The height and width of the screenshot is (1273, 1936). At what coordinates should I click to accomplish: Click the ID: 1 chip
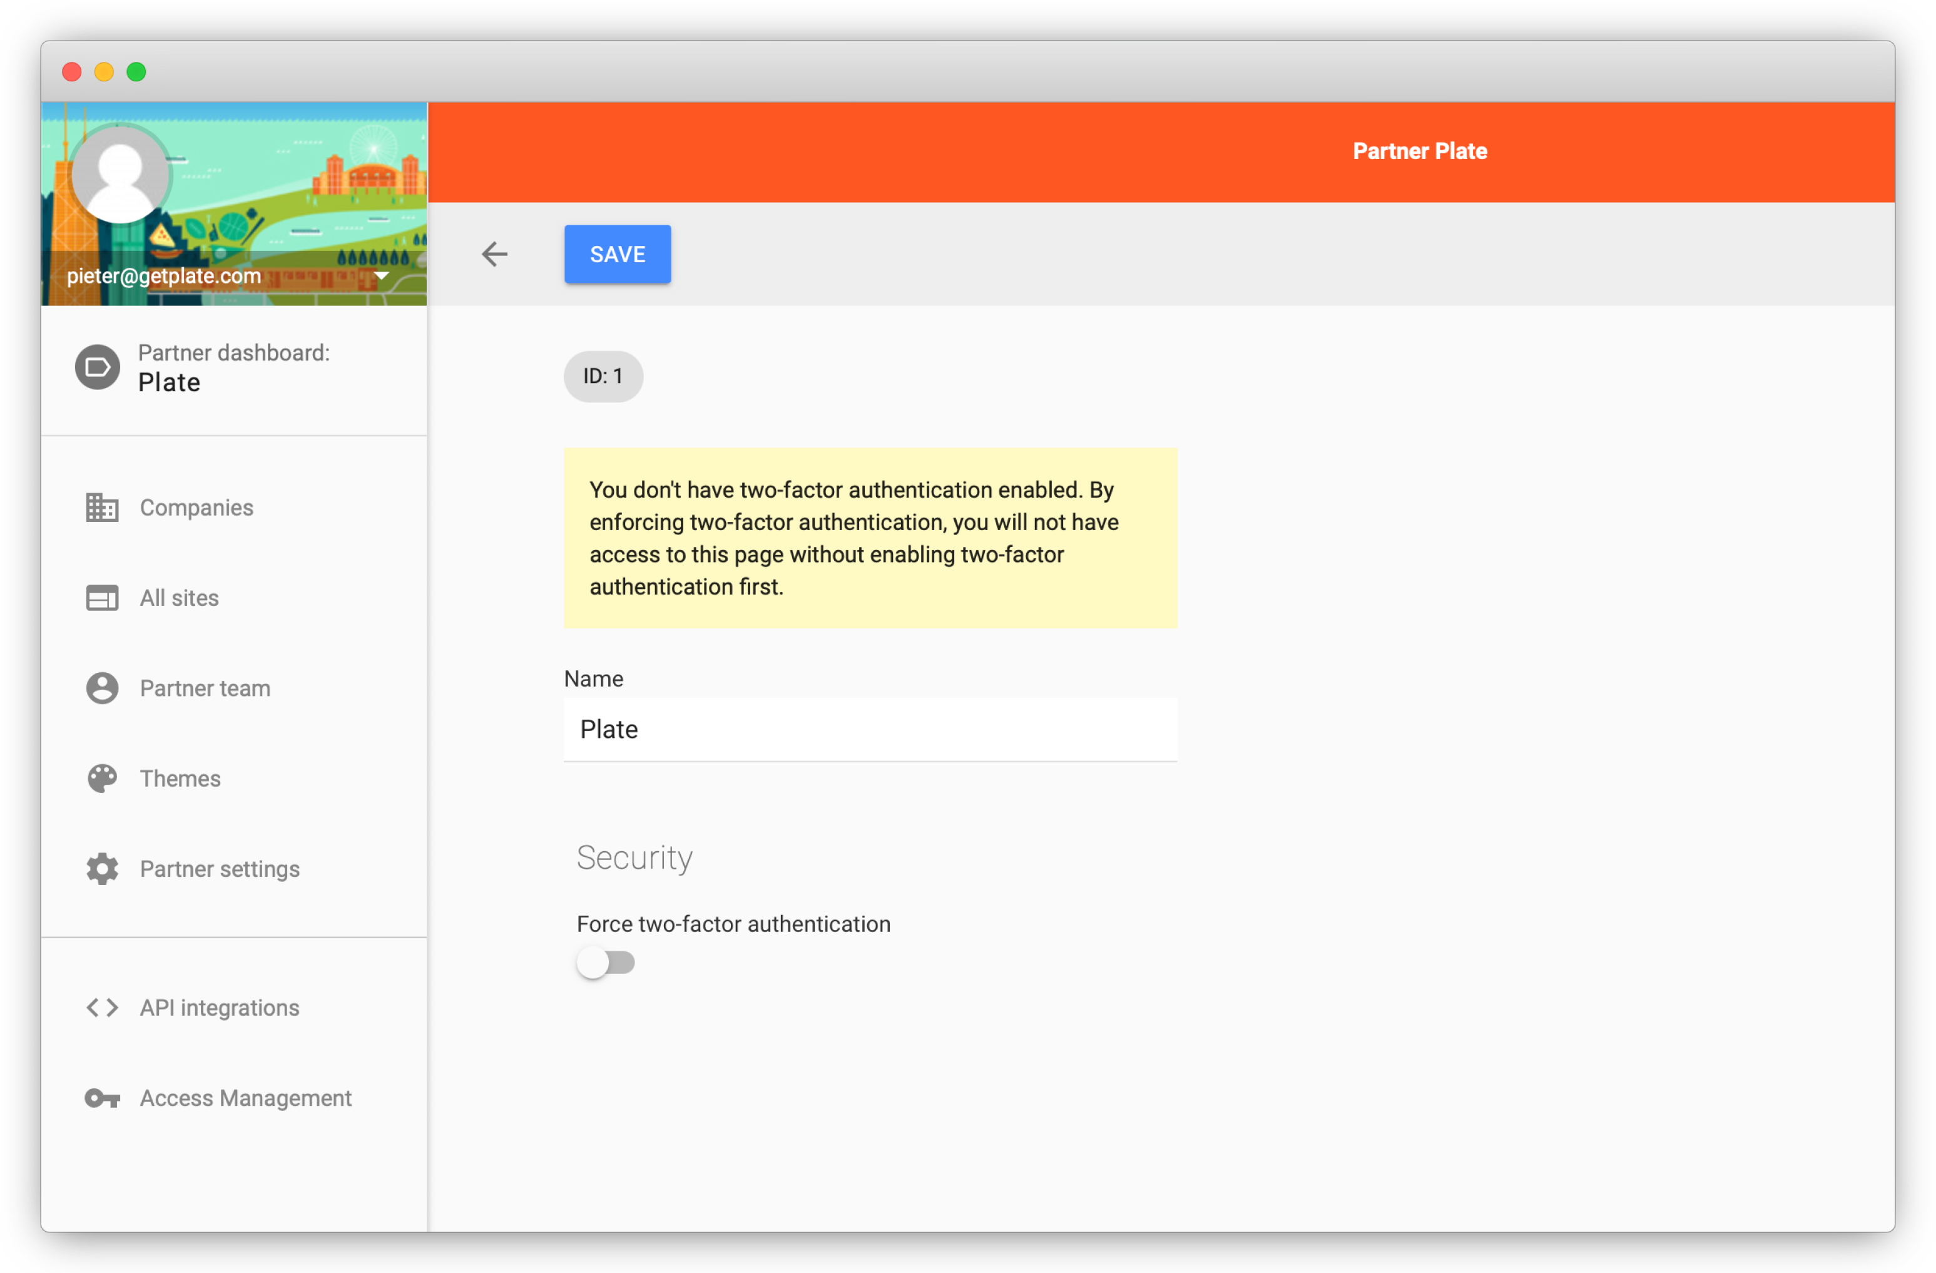[604, 377]
